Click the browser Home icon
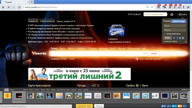This screenshot has height=108, width=192. click(x=3, y=7)
